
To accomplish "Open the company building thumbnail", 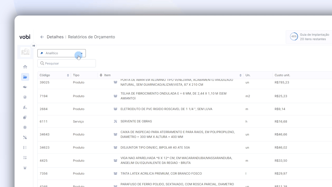I will [25, 52].
